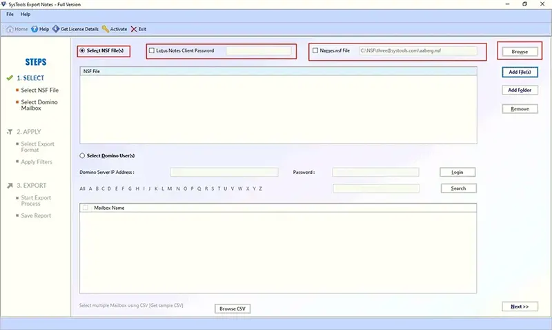Viewport: 552px width, 330px height.
Task: Click the Lotus Notes Client Password field
Action: pyautogui.click(x=259, y=50)
